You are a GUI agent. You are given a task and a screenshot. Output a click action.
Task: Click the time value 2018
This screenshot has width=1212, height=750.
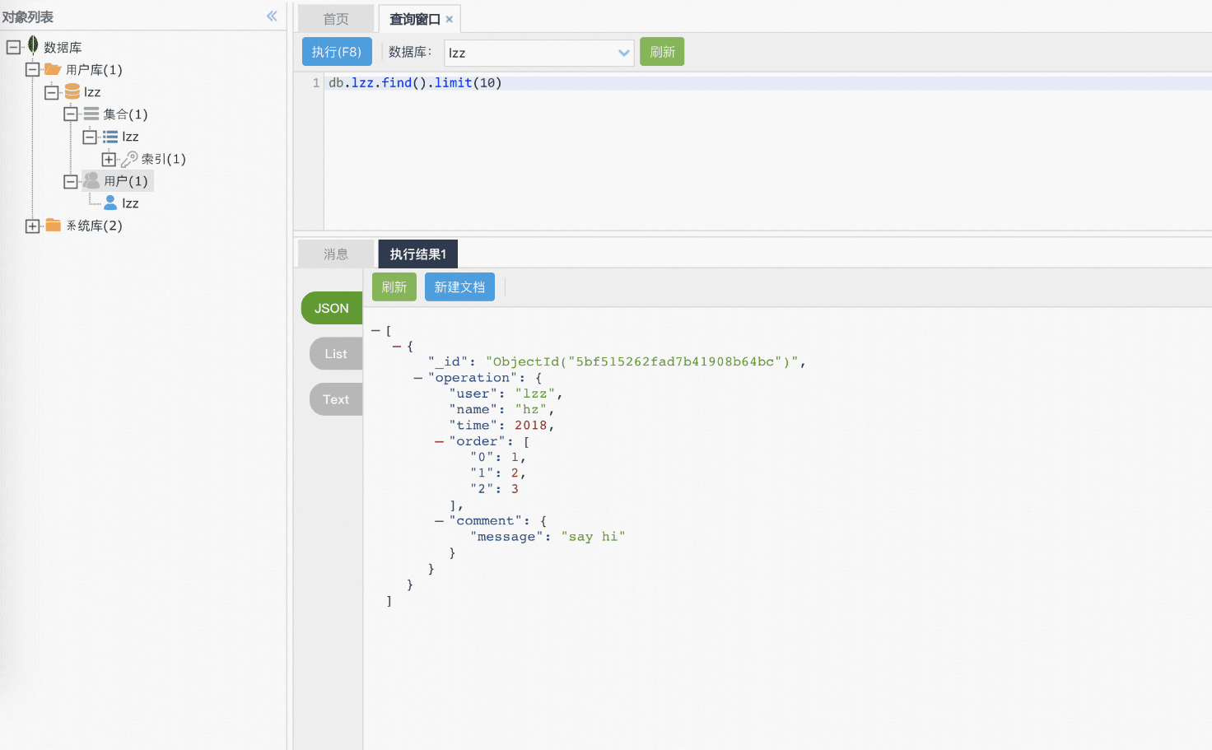[x=530, y=426]
